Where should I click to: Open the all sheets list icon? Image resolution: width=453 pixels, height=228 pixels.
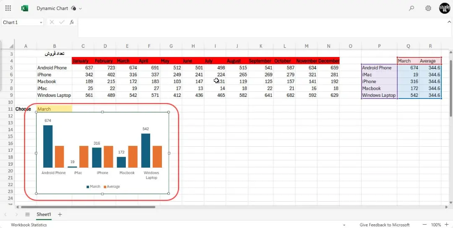point(27,215)
